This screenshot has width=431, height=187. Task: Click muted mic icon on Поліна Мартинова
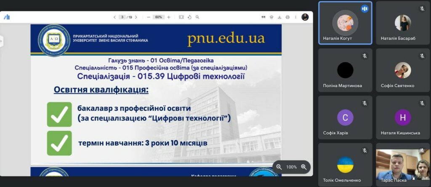coord(364,56)
